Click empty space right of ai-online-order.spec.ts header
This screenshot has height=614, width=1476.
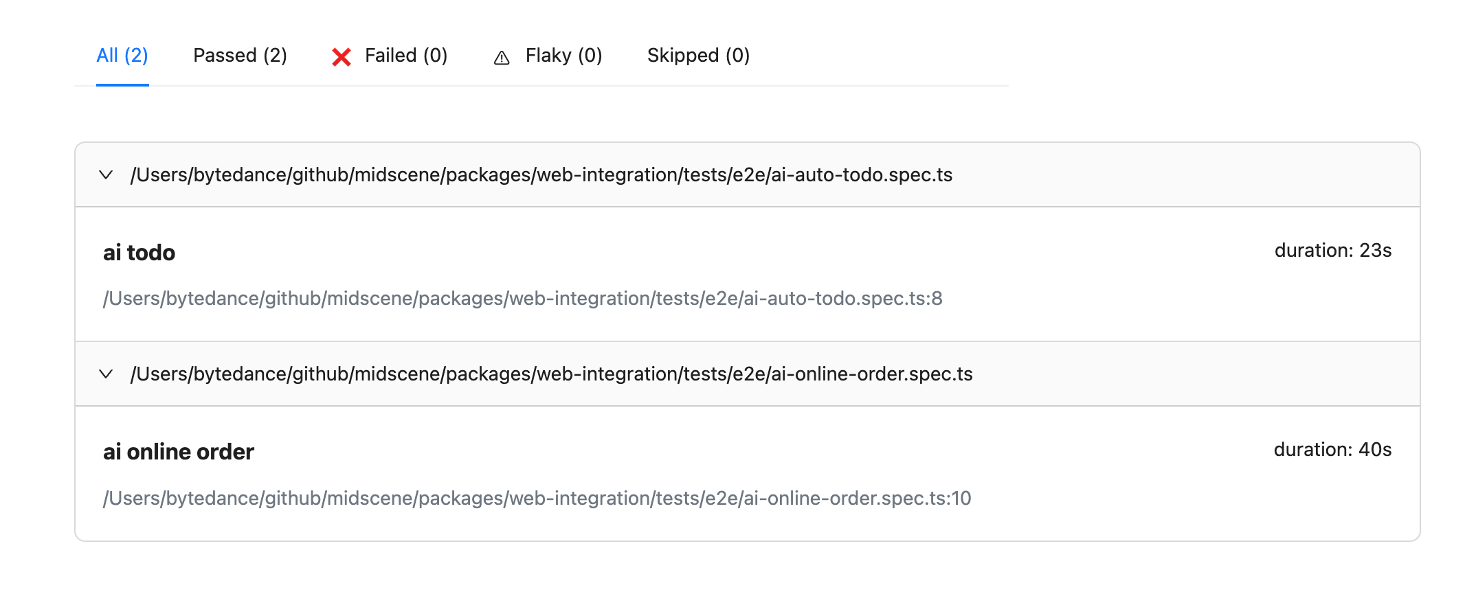(1196, 374)
